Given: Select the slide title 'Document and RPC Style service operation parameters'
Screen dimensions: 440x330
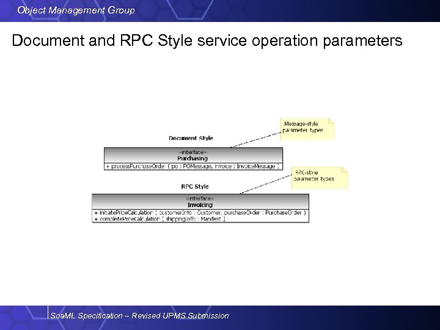Looking at the screenshot, I should click(x=207, y=40).
